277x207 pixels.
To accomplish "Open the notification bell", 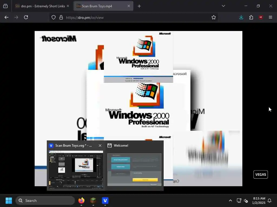I will click(x=270, y=201).
